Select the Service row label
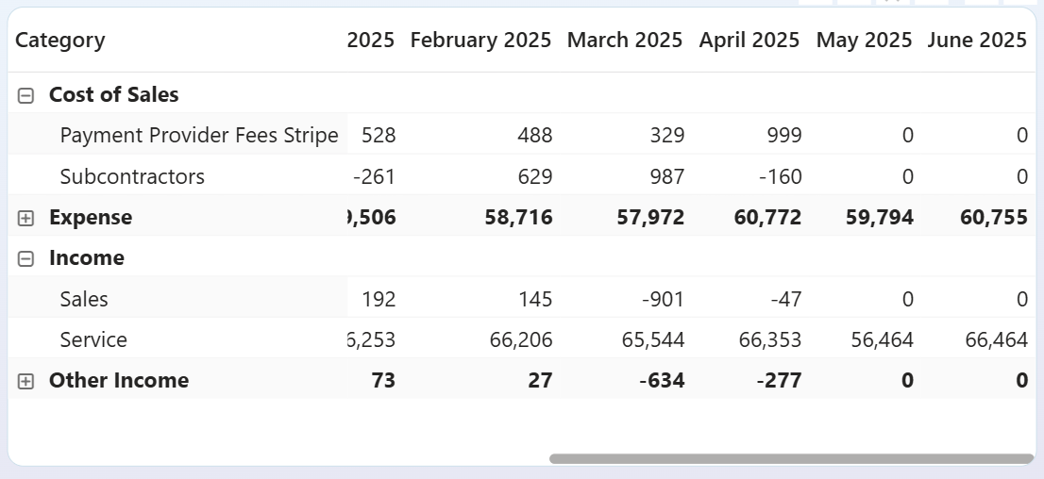This screenshot has height=479, width=1044. tap(93, 340)
